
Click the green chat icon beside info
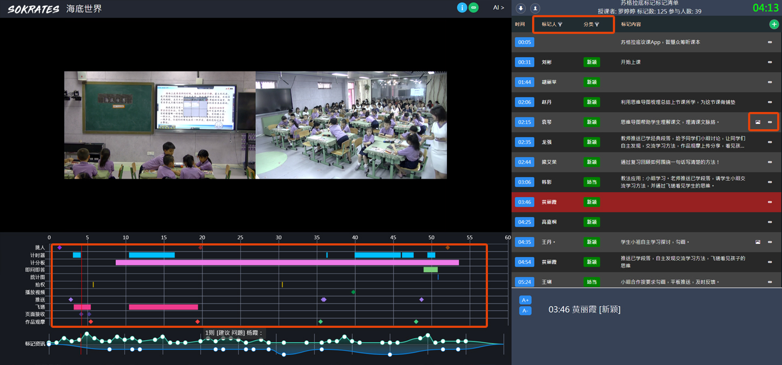(473, 8)
